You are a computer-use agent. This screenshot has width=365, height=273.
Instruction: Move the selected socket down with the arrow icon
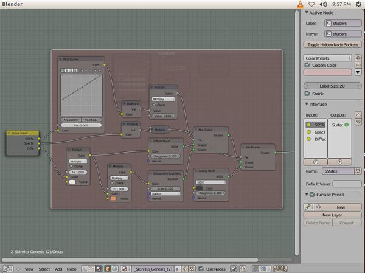pos(358,121)
